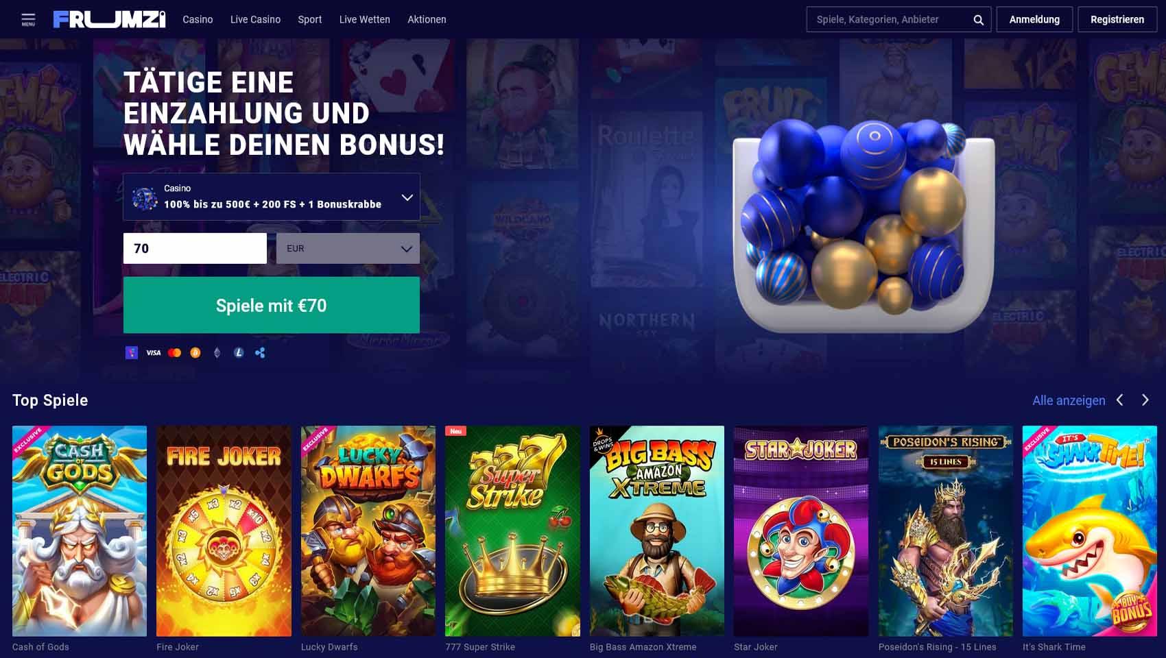Show next Top Spiele games arrow
The width and height of the screenshot is (1166, 658).
click(x=1145, y=400)
